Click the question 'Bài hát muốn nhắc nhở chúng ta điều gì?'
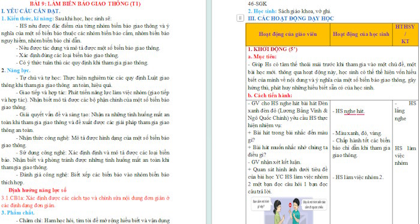Viewport: 420px width, 224px height. point(288,151)
